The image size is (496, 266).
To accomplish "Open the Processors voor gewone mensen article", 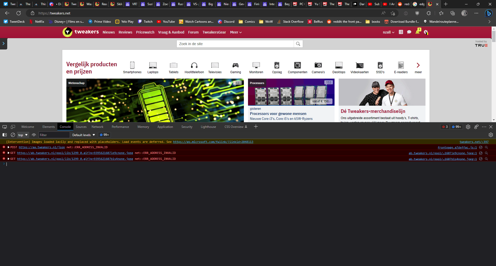I will click(278, 113).
